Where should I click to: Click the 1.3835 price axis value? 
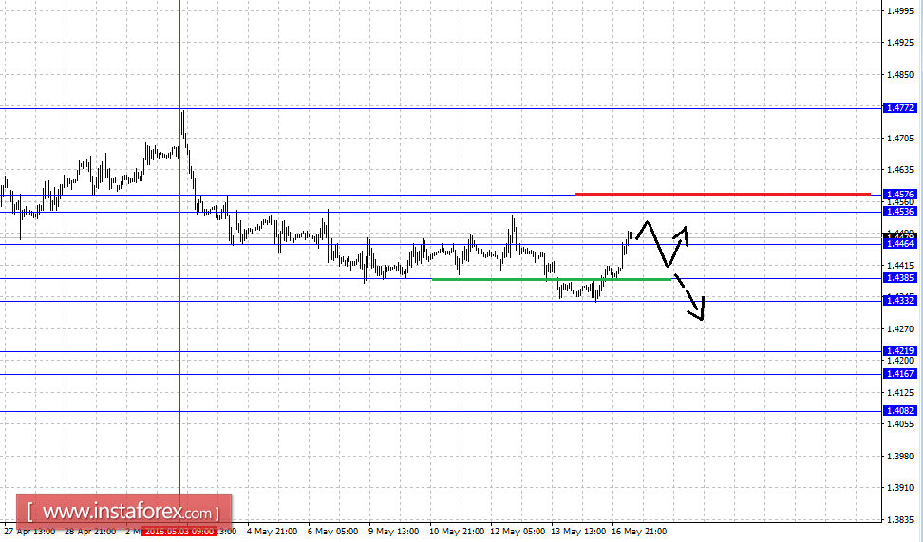point(901,520)
